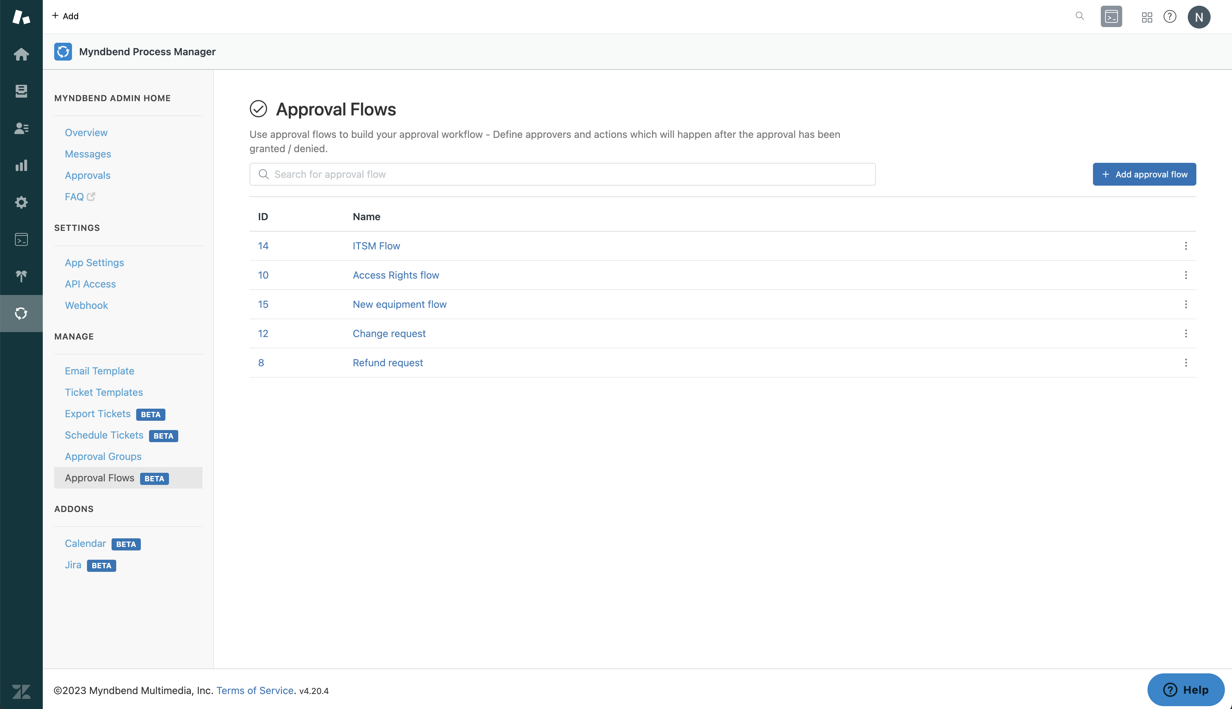Open the Customers icon in the sidebar

click(21, 128)
